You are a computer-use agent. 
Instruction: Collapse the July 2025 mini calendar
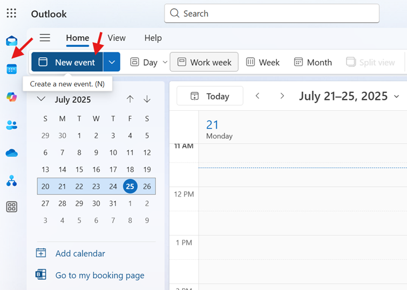point(41,99)
